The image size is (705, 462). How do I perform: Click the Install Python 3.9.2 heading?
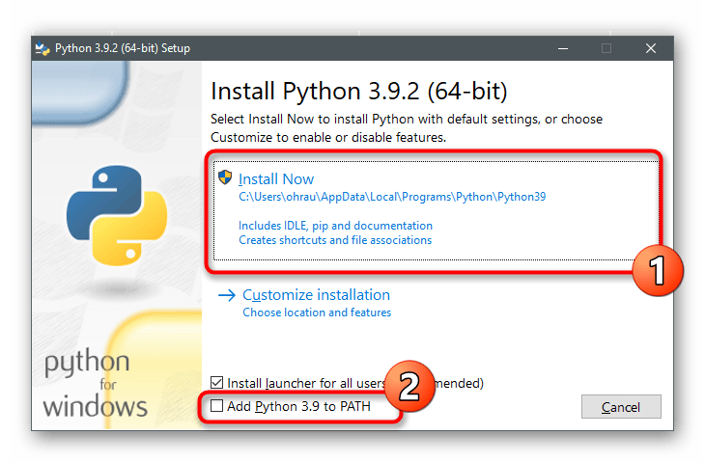[358, 93]
